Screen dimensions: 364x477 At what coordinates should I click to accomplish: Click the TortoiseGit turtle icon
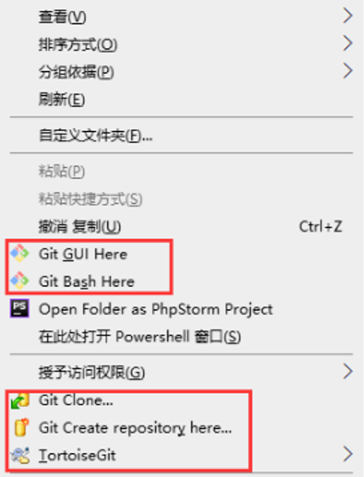click(x=20, y=455)
